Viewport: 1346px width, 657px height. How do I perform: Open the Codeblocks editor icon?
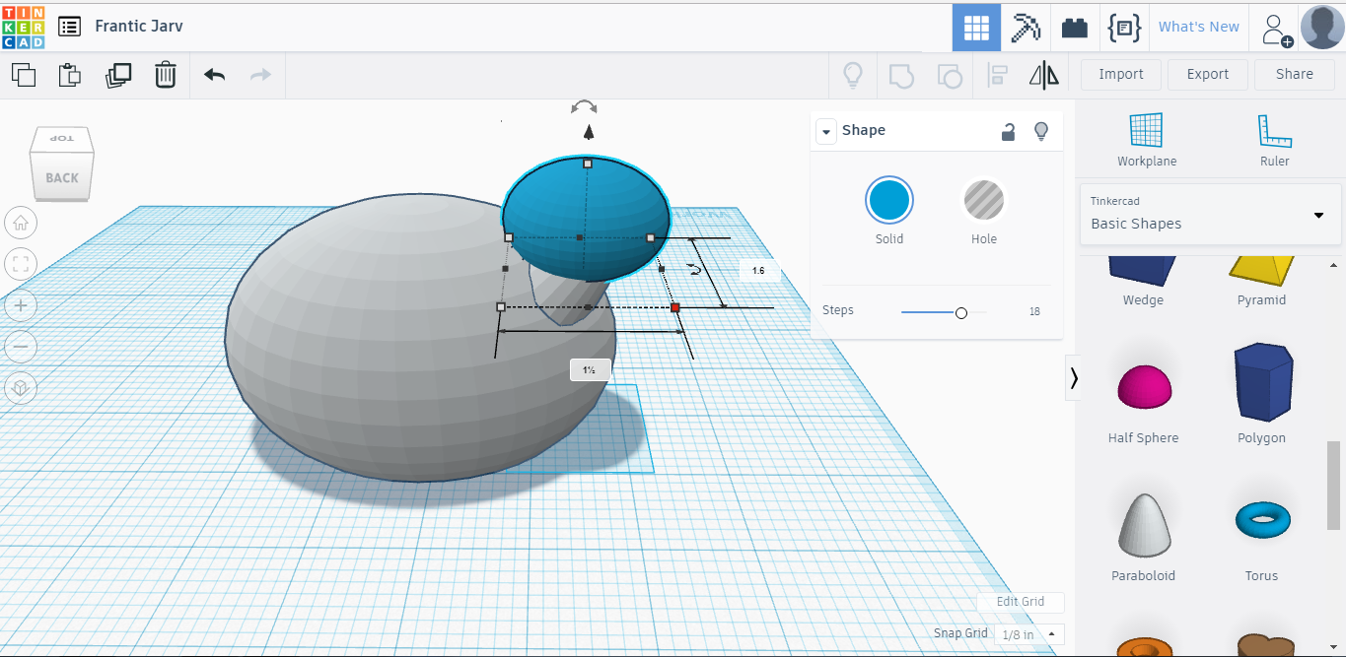1124,28
